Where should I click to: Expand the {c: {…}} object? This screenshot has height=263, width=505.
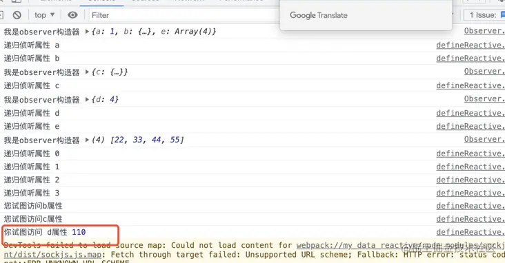[x=87, y=72]
